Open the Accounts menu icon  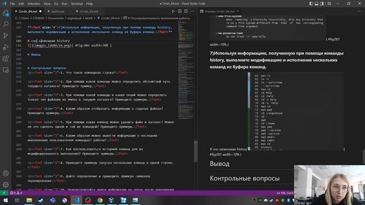pyautogui.click(x=6, y=173)
